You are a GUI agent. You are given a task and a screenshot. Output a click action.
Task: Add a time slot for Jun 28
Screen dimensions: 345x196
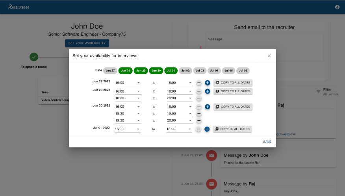[x=207, y=83]
